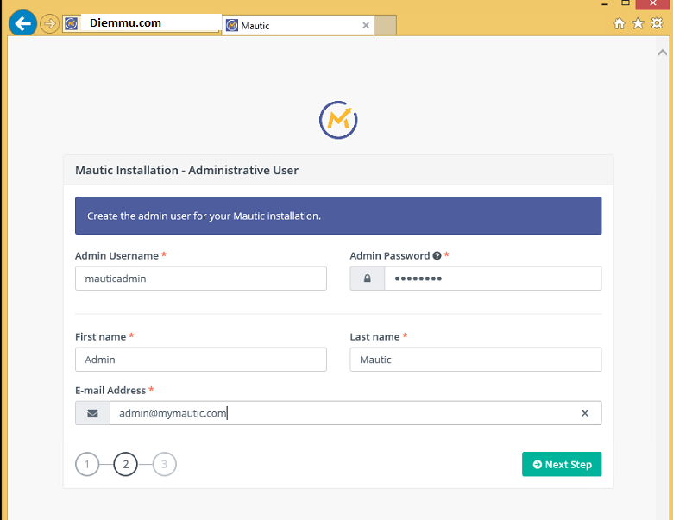
Task: Go to installation step 1 circle
Action: point(87,464)
